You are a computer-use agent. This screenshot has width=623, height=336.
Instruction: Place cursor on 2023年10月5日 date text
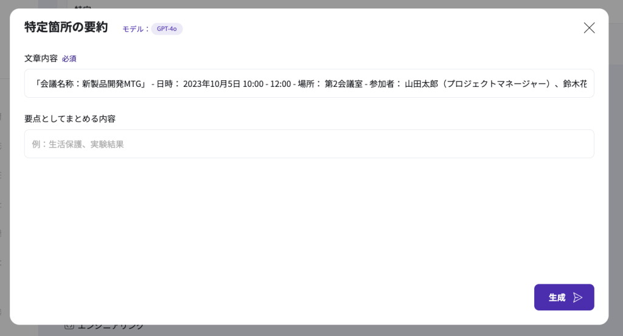coord(210,84)
